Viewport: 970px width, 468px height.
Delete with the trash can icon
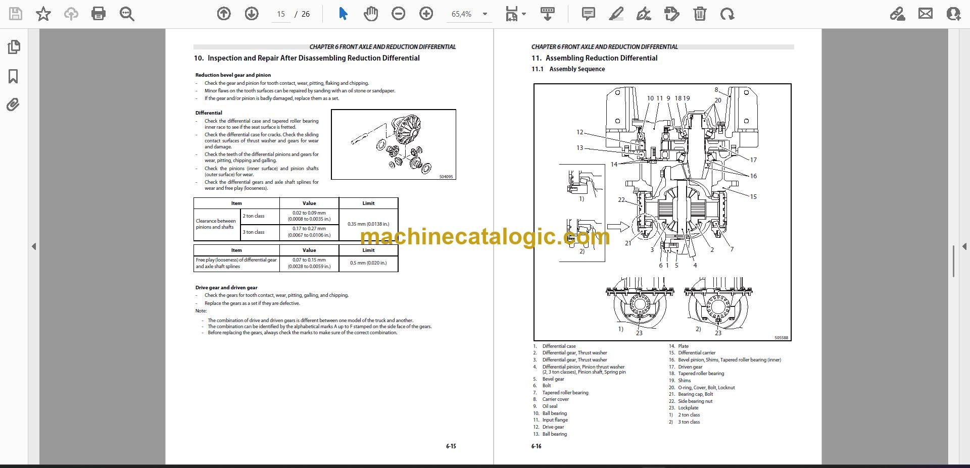[x=700, y=14]
